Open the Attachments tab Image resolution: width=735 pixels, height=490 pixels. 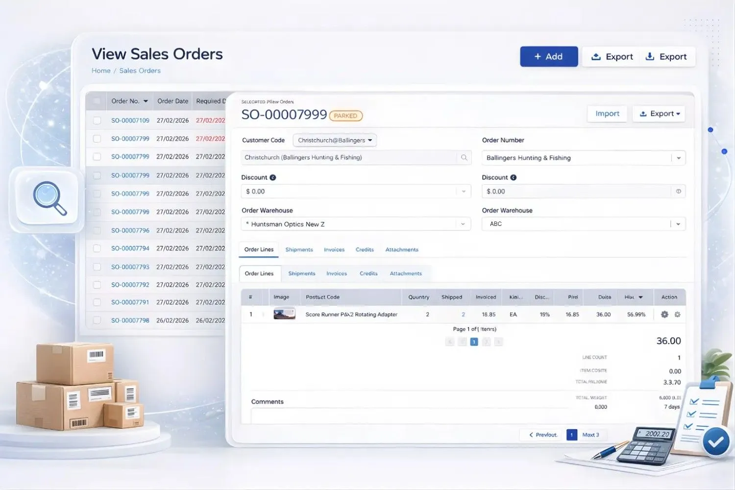point(402,249)
